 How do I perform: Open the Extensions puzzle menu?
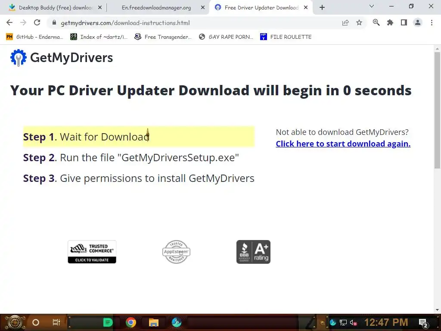pyautogui.click(x=390, y=22)
